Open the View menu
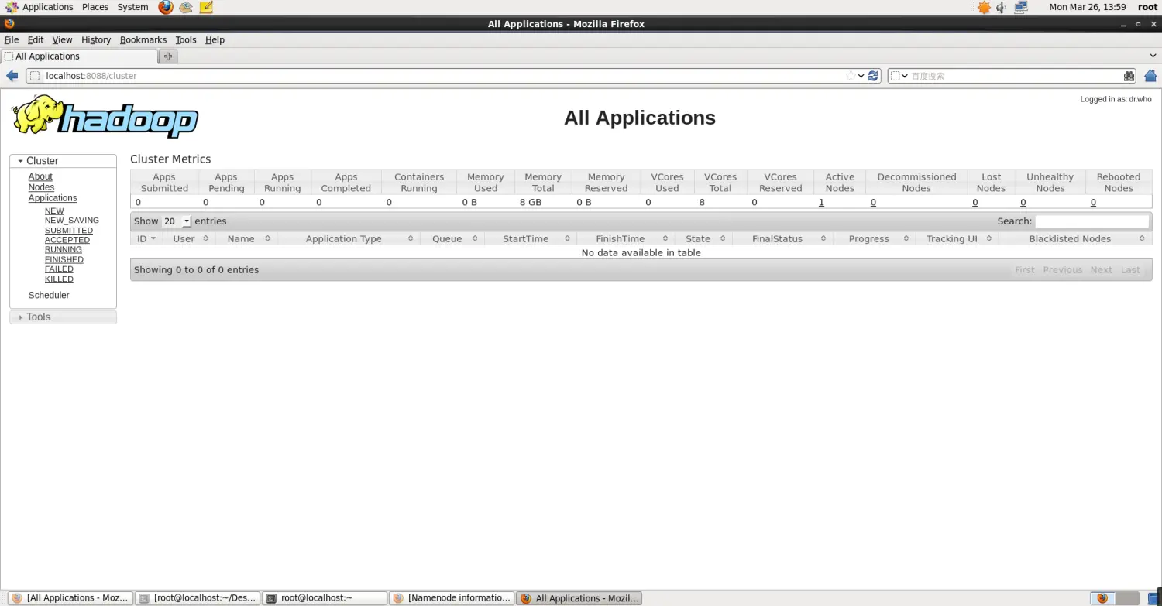The width and height of the screenshot is (1162, 606). [62, 39]
